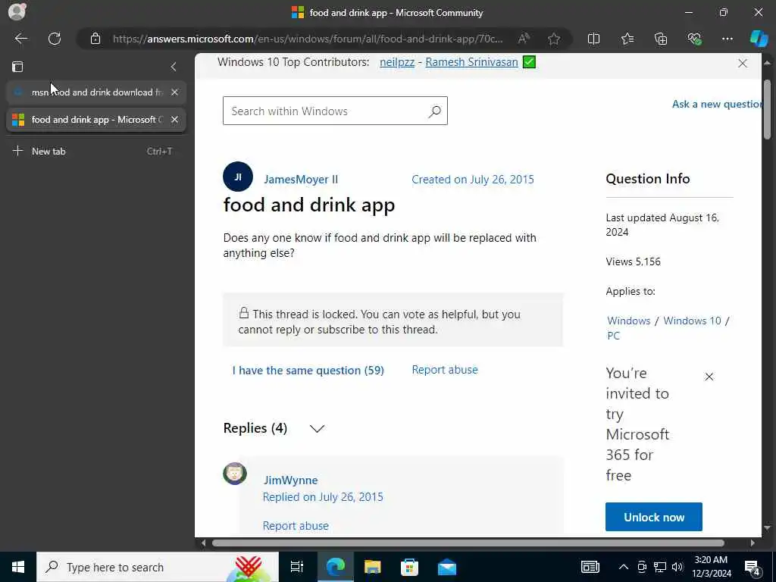Open File Explorer from taskbar

click(x=372, y=567)
